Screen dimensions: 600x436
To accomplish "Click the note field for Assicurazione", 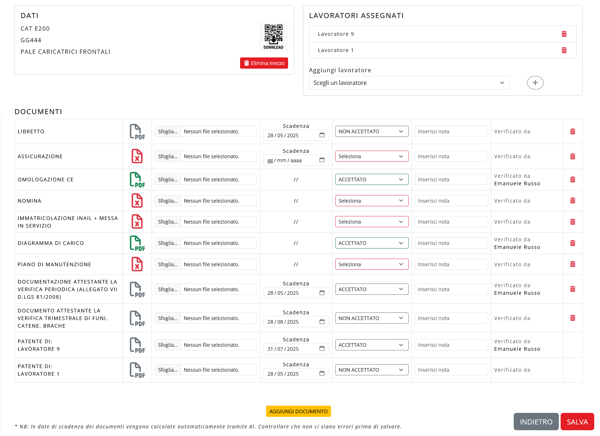I will tap(451, 156).
